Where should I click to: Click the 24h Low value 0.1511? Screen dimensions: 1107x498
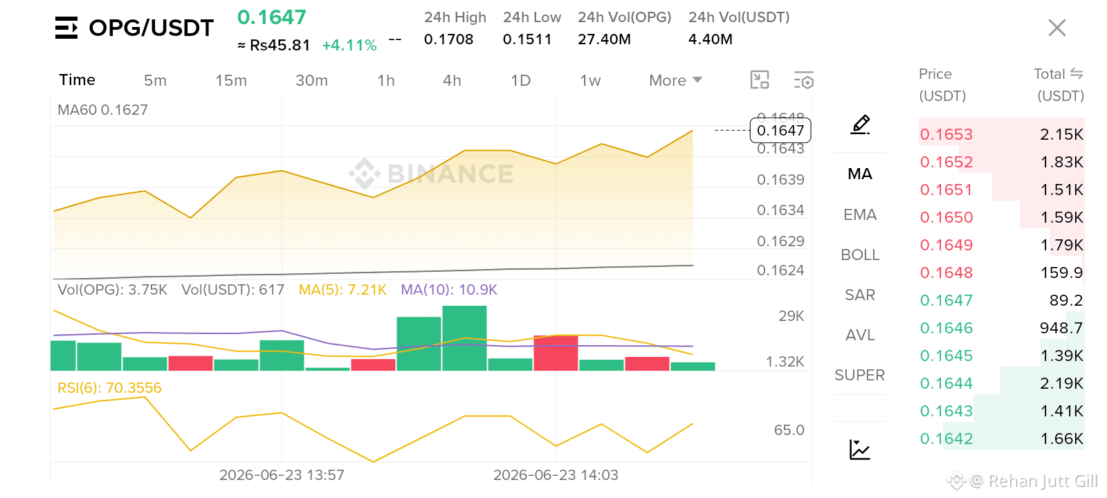point(527,39)
